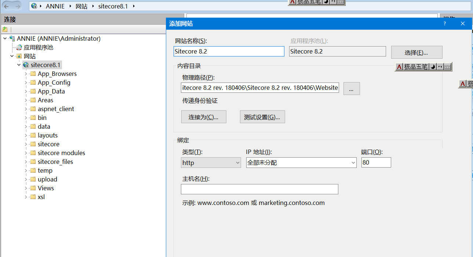This screenshot has height=257, width=473.
Task: Click the sitecore modules folder icon
Action: pos(33,153)
